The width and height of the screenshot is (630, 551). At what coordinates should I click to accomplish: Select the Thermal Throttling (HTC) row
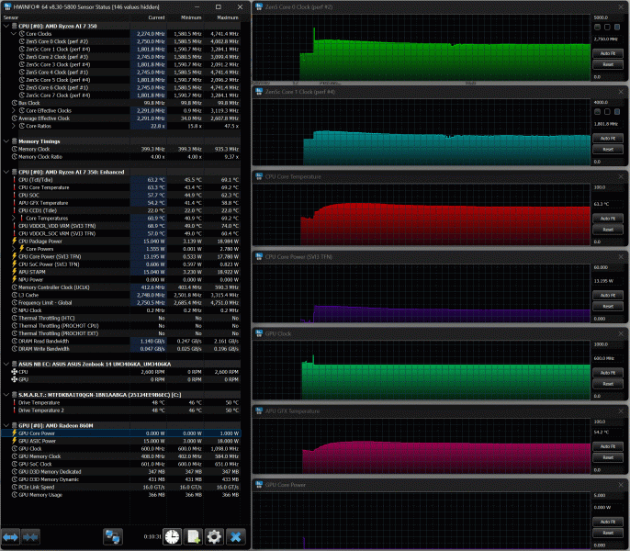[120, 318]
